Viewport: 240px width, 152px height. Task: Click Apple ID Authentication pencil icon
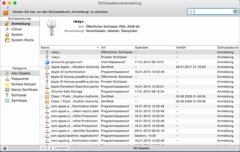click(x=47, y=72)
